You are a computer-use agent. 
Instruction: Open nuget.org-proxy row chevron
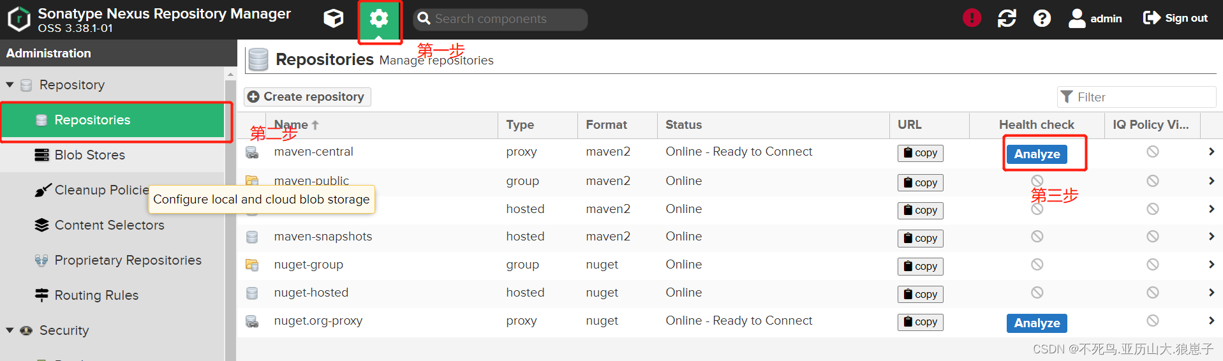(1211, 321)
